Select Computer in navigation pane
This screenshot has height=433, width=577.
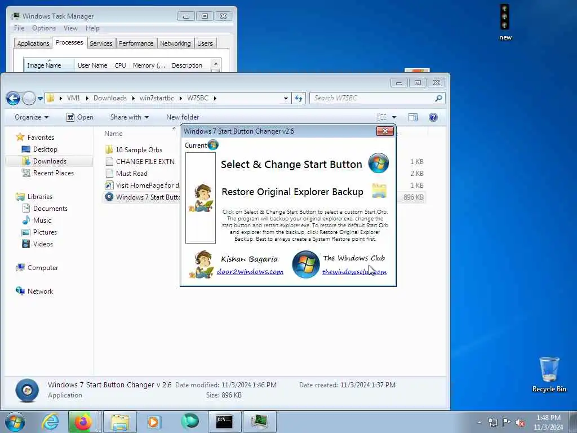pyautogui.click(x=43, y=268)
